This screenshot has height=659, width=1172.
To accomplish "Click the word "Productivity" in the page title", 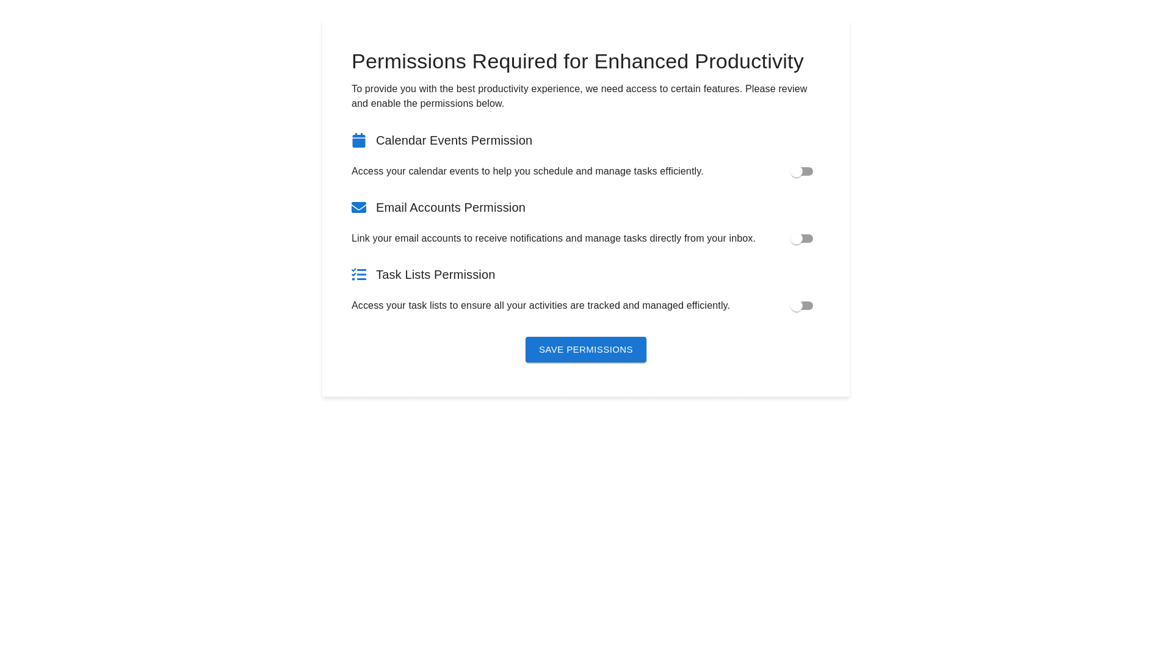I will (x=748, y=62).
